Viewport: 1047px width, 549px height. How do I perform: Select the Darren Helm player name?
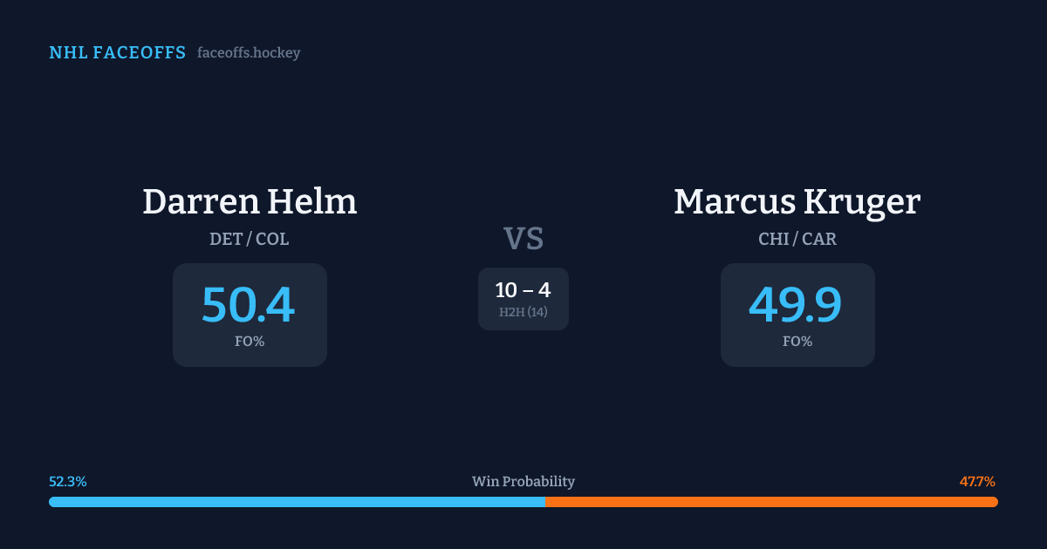250,201
